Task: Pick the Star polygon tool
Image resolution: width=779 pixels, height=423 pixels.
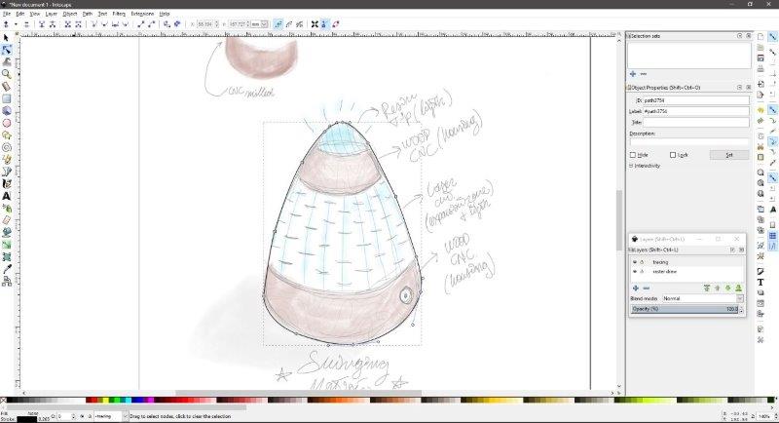Action: coord(7,135)
